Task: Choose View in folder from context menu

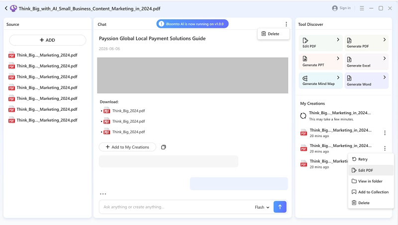Action: click(x=371, y=181)
